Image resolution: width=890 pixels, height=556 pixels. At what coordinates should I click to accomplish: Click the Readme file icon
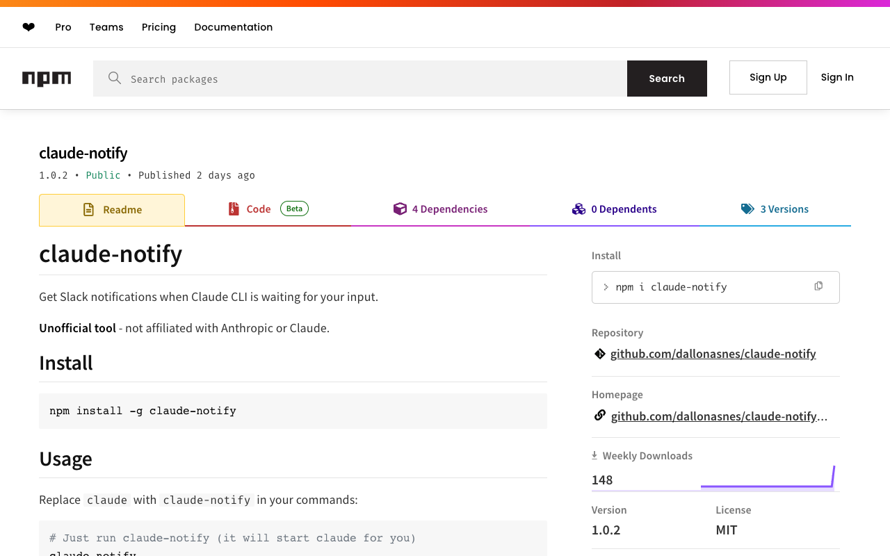88,209
